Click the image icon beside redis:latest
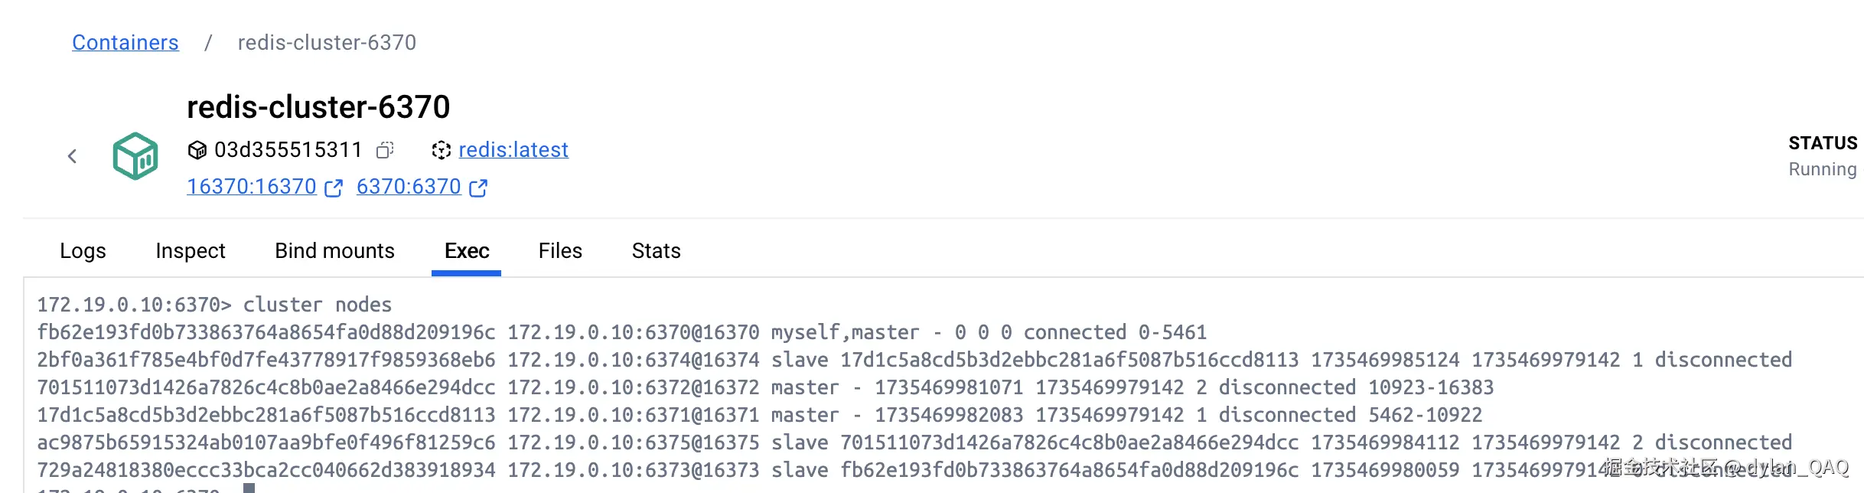The image size is (1864, 493). (x=441, y=150)
